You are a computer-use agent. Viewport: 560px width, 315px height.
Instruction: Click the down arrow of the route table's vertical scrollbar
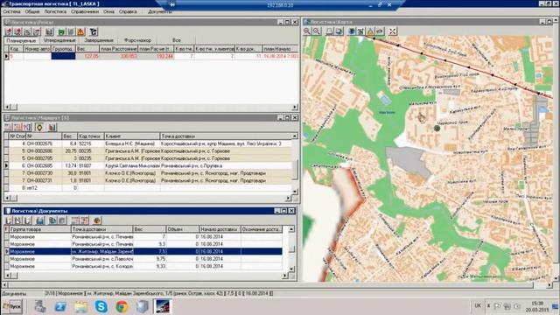[295, 192]
